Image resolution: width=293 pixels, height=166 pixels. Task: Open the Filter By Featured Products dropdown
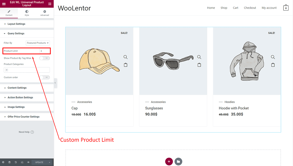[38, 43]
